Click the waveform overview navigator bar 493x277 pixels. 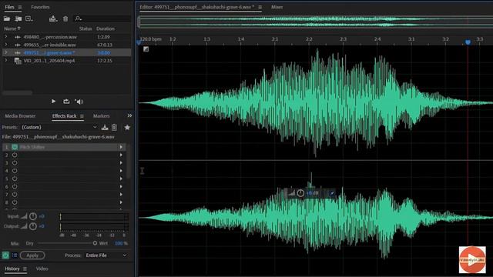[316, 22]
